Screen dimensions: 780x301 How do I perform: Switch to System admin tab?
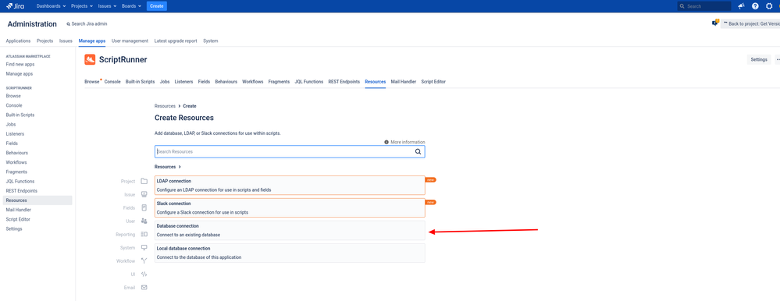point(211,41)
